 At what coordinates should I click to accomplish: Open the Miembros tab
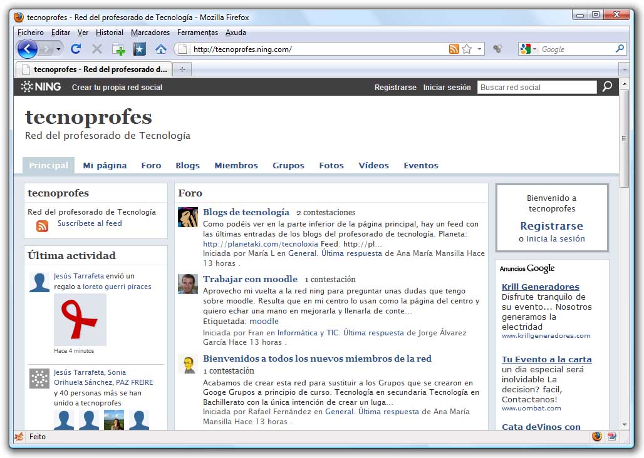[x=236, y=165]
